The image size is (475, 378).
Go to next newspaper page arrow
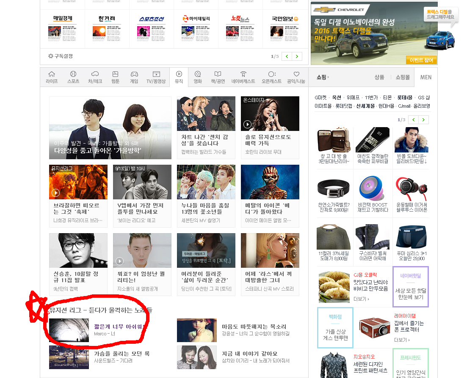pos(298,56)
